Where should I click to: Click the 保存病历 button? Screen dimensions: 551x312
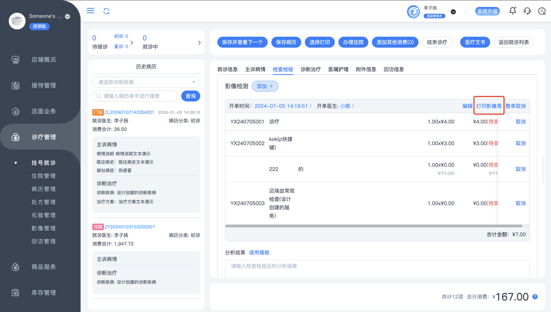[286, 42]
